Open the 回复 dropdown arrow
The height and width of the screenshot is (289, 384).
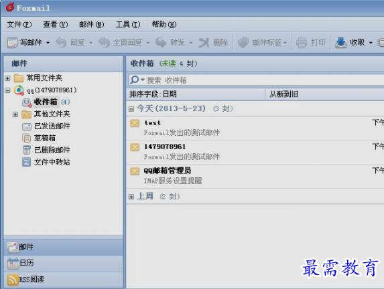tap(90, 43)
